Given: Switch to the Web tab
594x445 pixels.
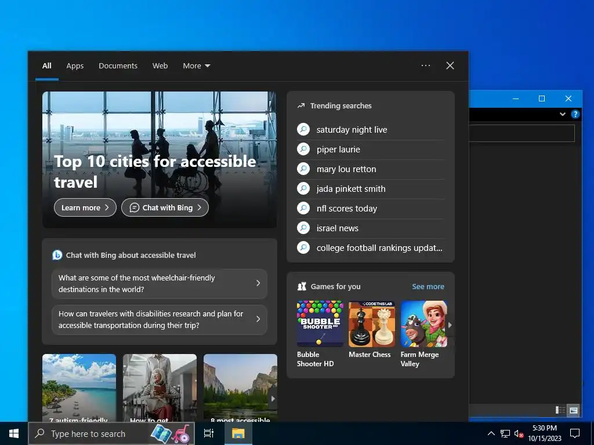Looking at the screenshot, I should tap(160, 65).
